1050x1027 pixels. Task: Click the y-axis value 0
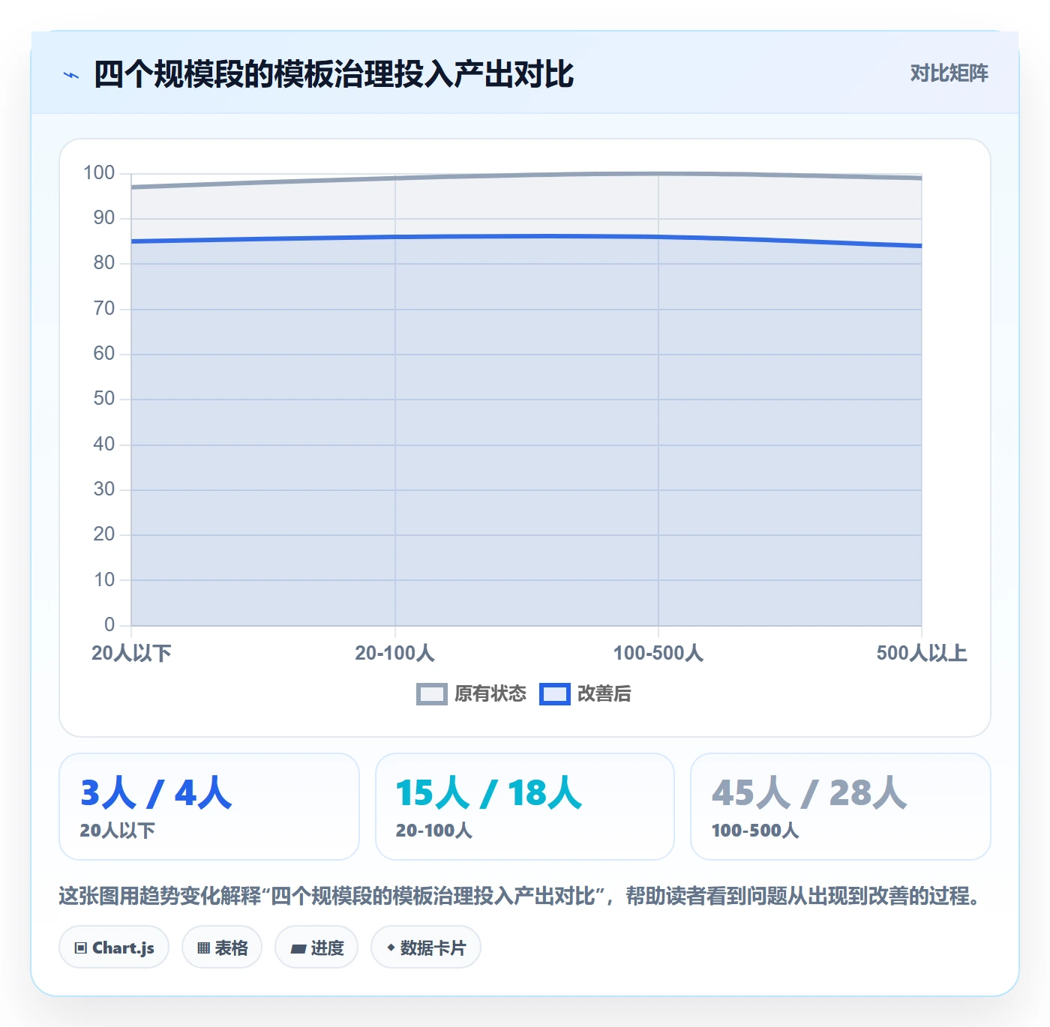pos(109,624)
